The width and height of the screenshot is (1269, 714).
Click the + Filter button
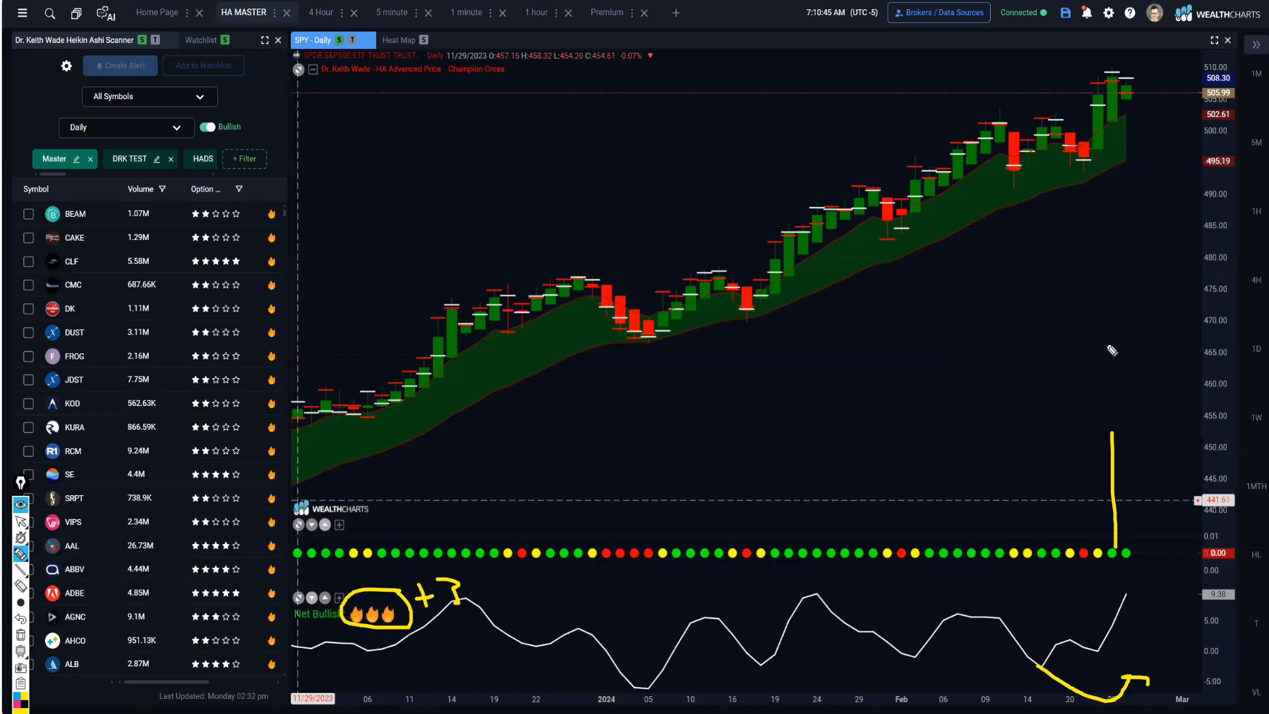(x=244, y=159)
